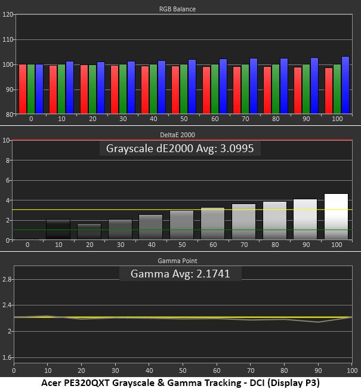Click the blue bar at 60 in RGB Balance
The height and width of the screenshot is (389, 361).
pos(223,87)
